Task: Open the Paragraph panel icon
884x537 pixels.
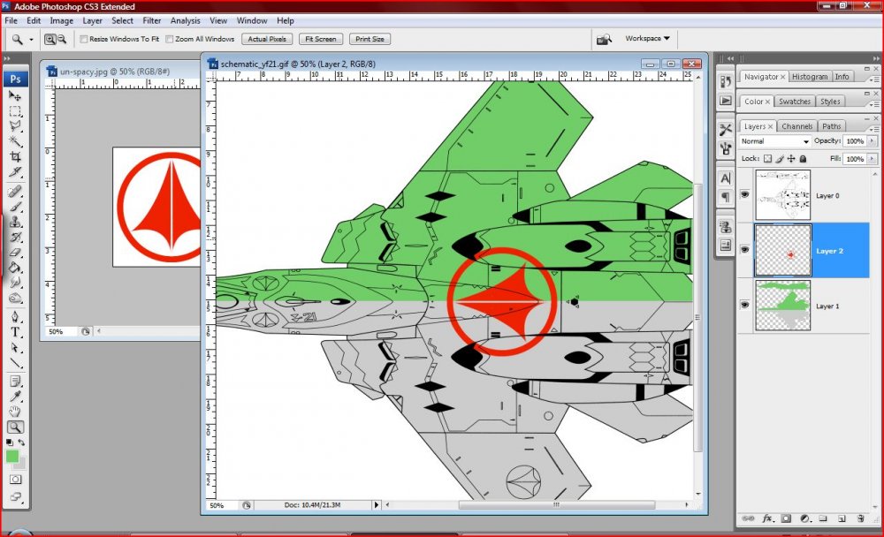Action: pos(726,197)
